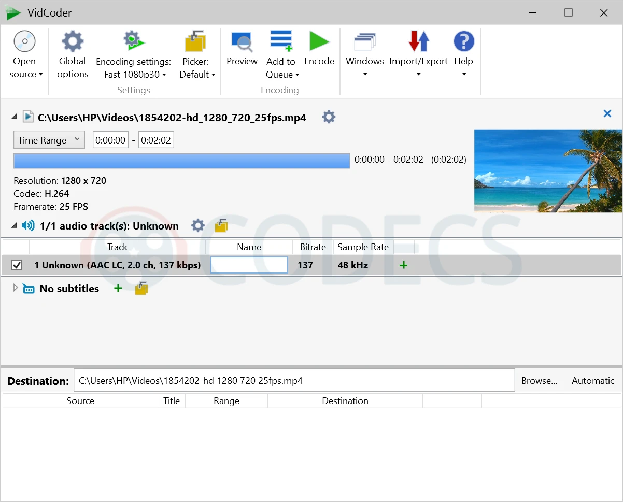Expand the No subtitles section

point(15,289)
